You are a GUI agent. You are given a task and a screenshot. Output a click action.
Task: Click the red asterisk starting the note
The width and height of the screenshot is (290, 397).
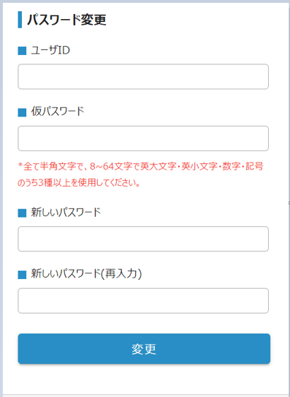[20, 166]
